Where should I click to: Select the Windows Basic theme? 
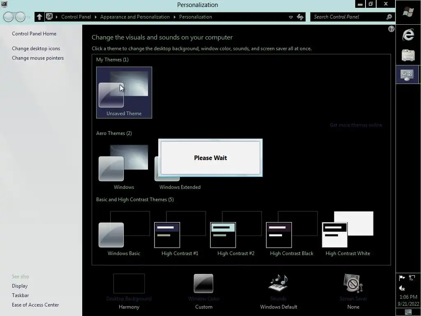pyautogui.click(x=124, y=233)
